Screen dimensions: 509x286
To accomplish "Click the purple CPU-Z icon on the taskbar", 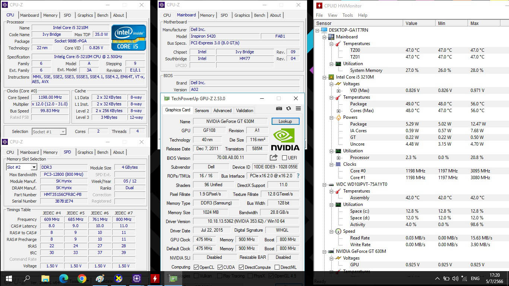I will 137,279.
